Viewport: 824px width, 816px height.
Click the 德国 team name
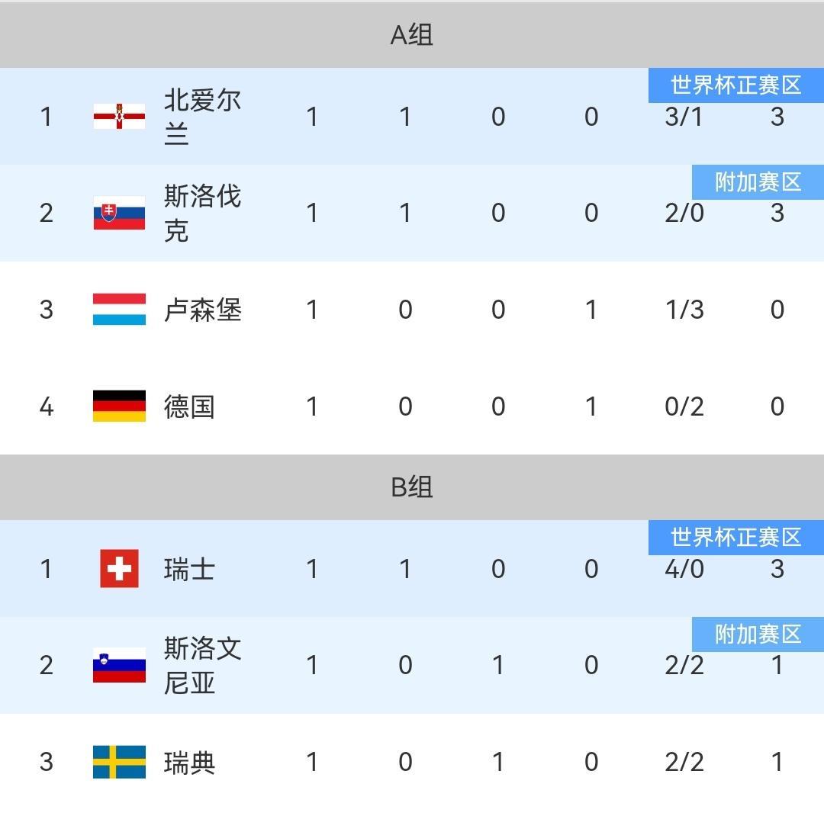pyautogui.click(x=188, y=406)
